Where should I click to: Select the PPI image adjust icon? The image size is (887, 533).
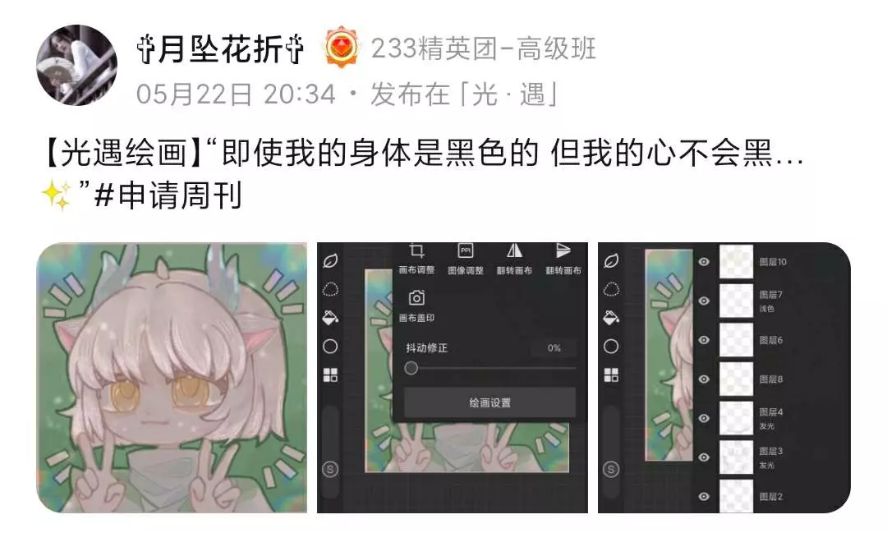[466, 250]
